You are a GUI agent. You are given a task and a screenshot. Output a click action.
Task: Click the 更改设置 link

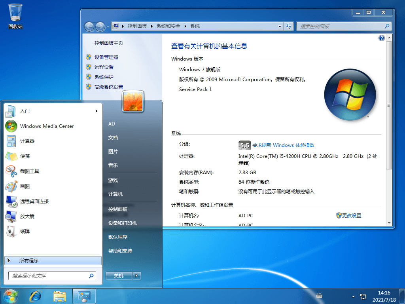(x=352, y=215)
